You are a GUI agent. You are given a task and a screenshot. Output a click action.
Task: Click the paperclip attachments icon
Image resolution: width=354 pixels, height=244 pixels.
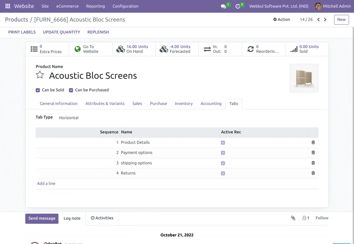(293, 218)
